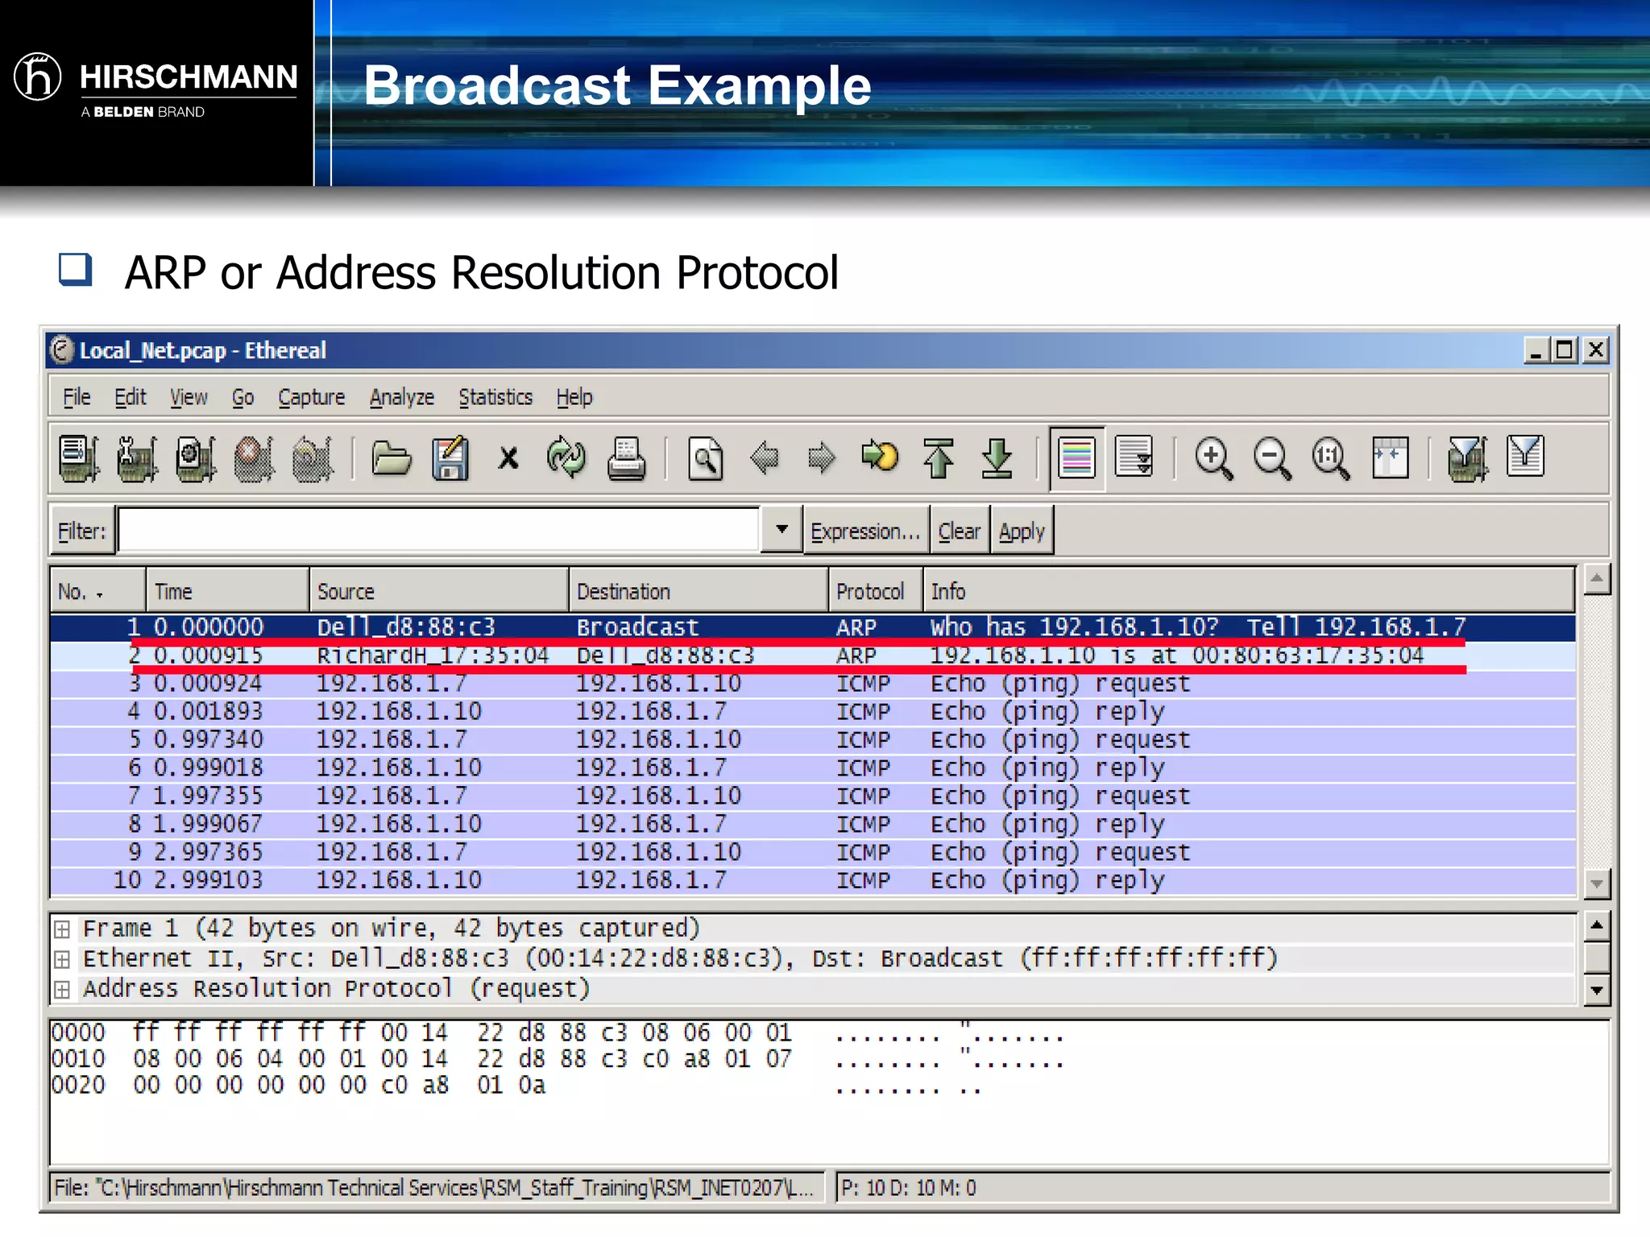Select packet 1 ARP broadcast row
This screenshot has width=1650, height=1237.
point(812,627)
